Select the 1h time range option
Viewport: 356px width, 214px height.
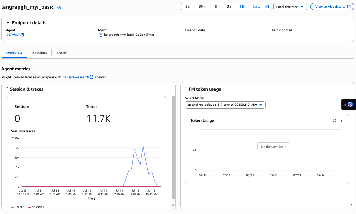tap(216, 7)
